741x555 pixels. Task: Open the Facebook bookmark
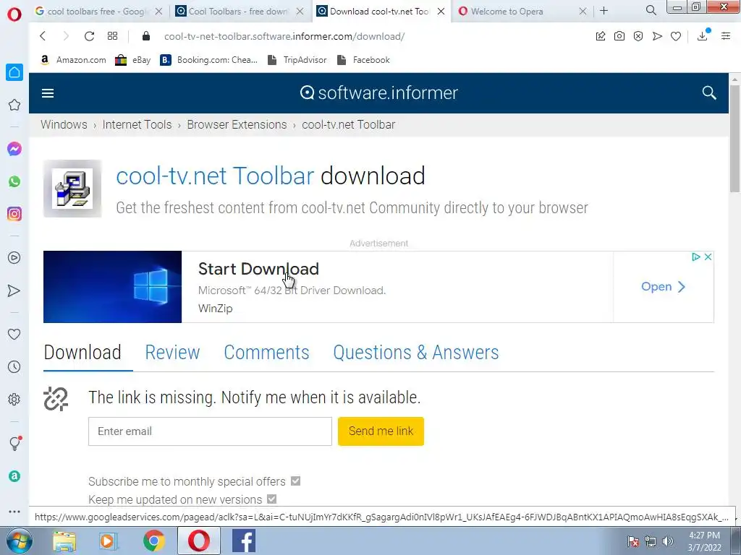363,60
